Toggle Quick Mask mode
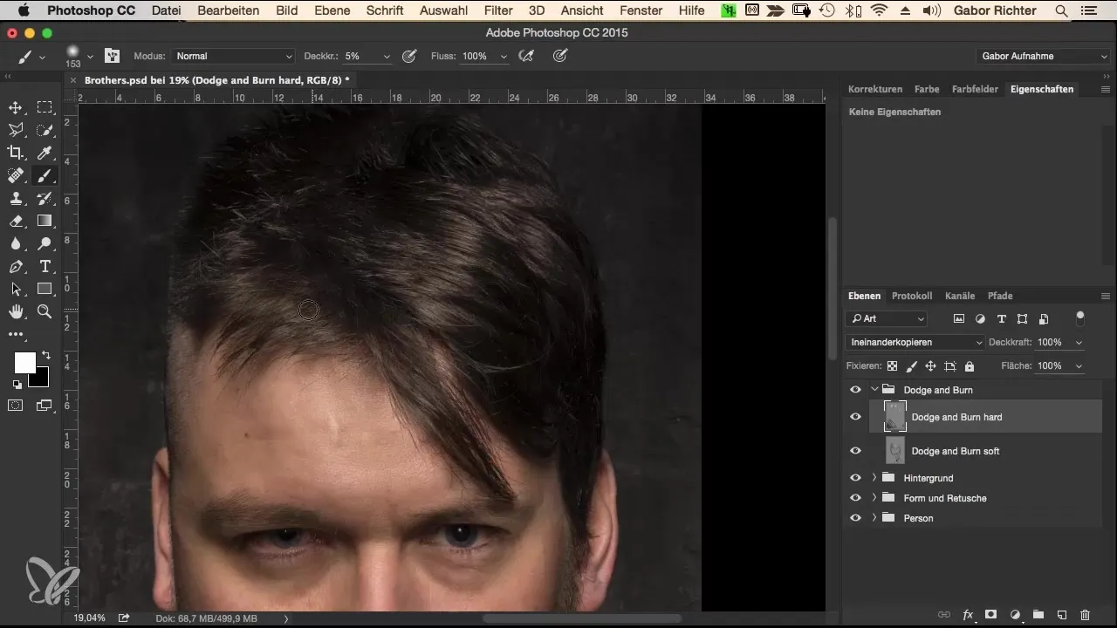 16,405
